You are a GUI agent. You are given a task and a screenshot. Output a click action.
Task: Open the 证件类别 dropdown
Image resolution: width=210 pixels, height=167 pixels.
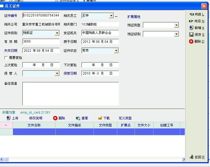pyautogui.click(x=57, y=33)
